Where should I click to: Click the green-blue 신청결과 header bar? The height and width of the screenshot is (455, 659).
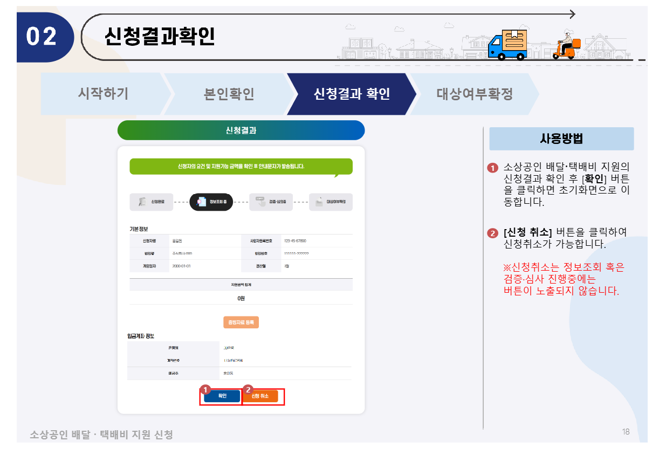click(241, 130)
